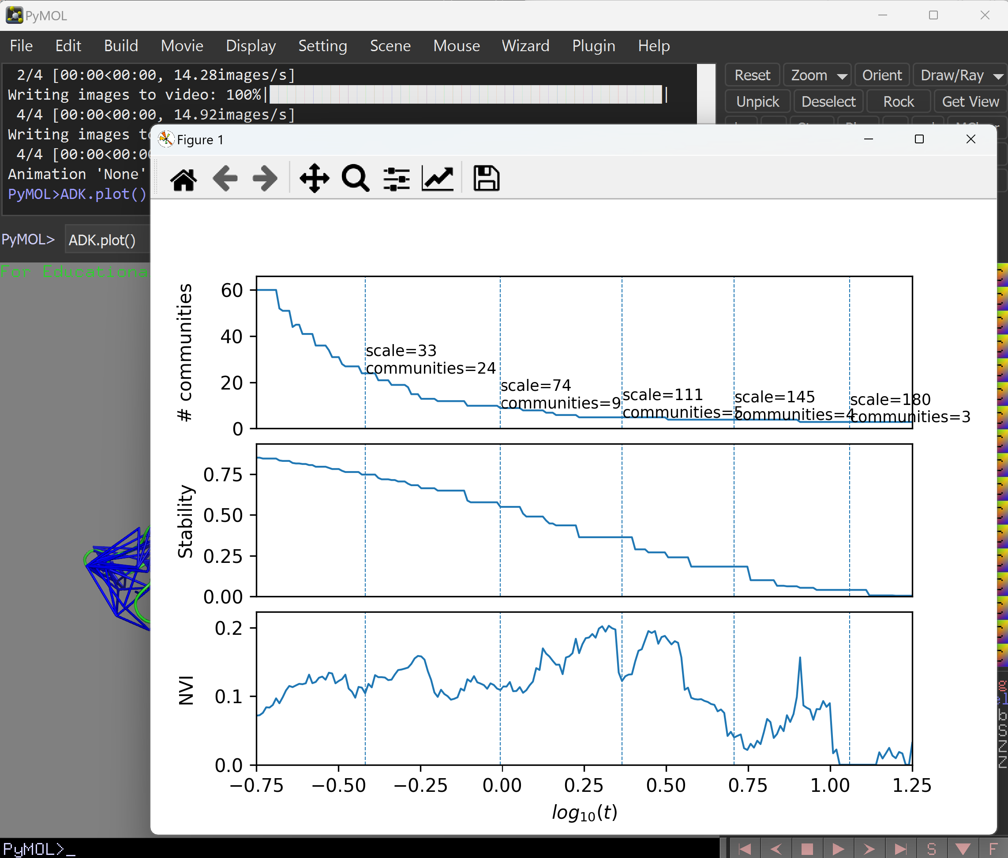Screen dimensions: 1008x858
Task: Click the 'scale=180' annotation in plot
Action: [890, 399]
